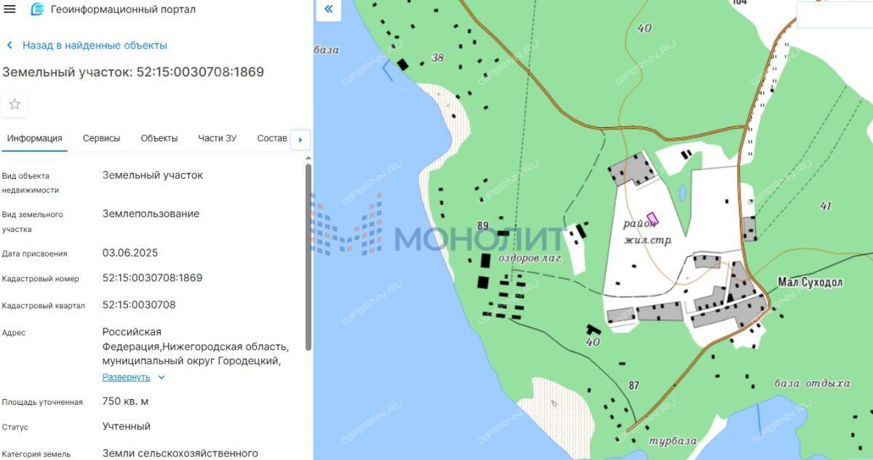This screenshot has width=873, height=460.
Task: Expand the address via Развернуть link
Action: (126, 377)
